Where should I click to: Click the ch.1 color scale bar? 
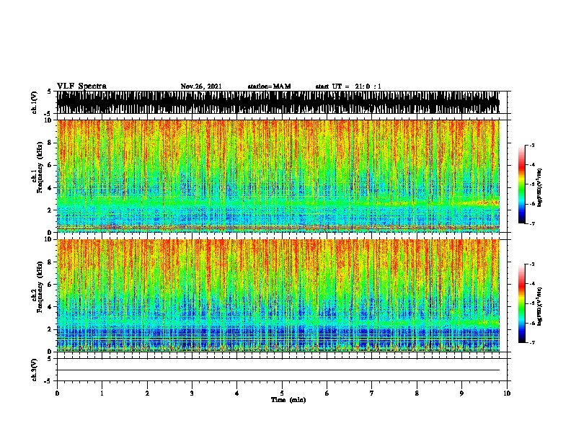521,184
